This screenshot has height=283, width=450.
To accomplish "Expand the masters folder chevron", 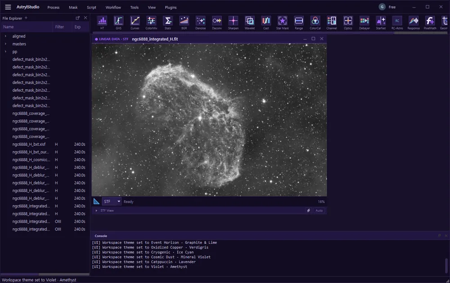I will pyautogui.click(x=5, y=44).
